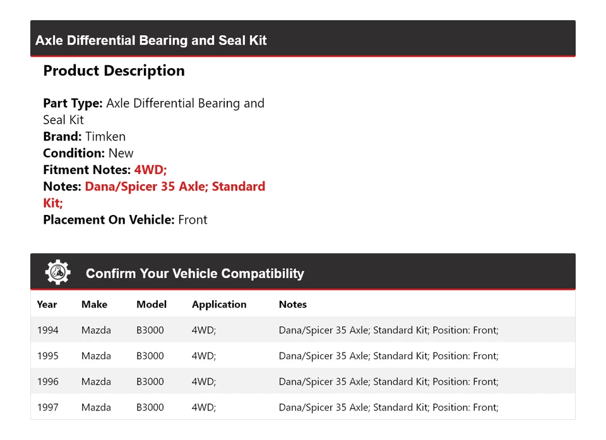
Task: Click the gear icon beside Confirm Your Vehicle Compatibility
Action: point(57,272)
